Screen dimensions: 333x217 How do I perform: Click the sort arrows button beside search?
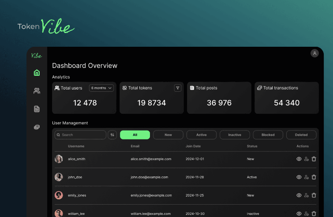click(x=112, y=135)
